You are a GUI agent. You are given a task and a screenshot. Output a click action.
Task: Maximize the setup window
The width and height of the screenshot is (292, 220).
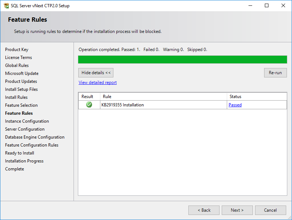(267, 5)
